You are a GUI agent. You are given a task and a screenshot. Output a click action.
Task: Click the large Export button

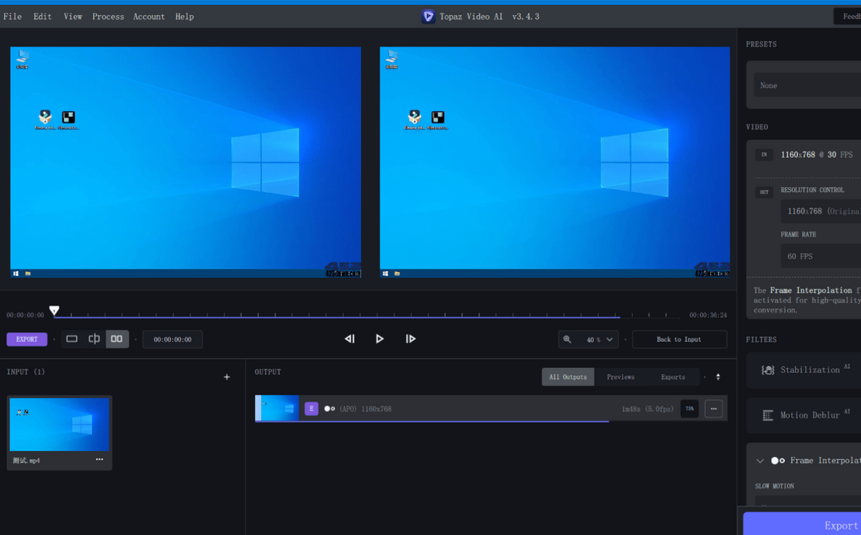click(x=802, y=525)
